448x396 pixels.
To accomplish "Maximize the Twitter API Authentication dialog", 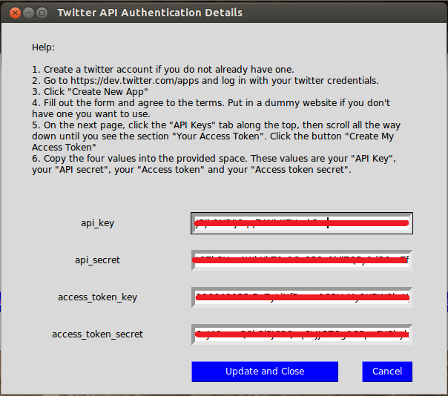I will click(x=42, y=13).
